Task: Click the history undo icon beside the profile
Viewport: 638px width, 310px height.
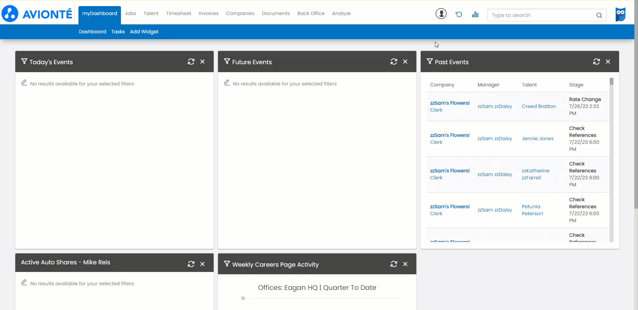Action: (458, 14)
